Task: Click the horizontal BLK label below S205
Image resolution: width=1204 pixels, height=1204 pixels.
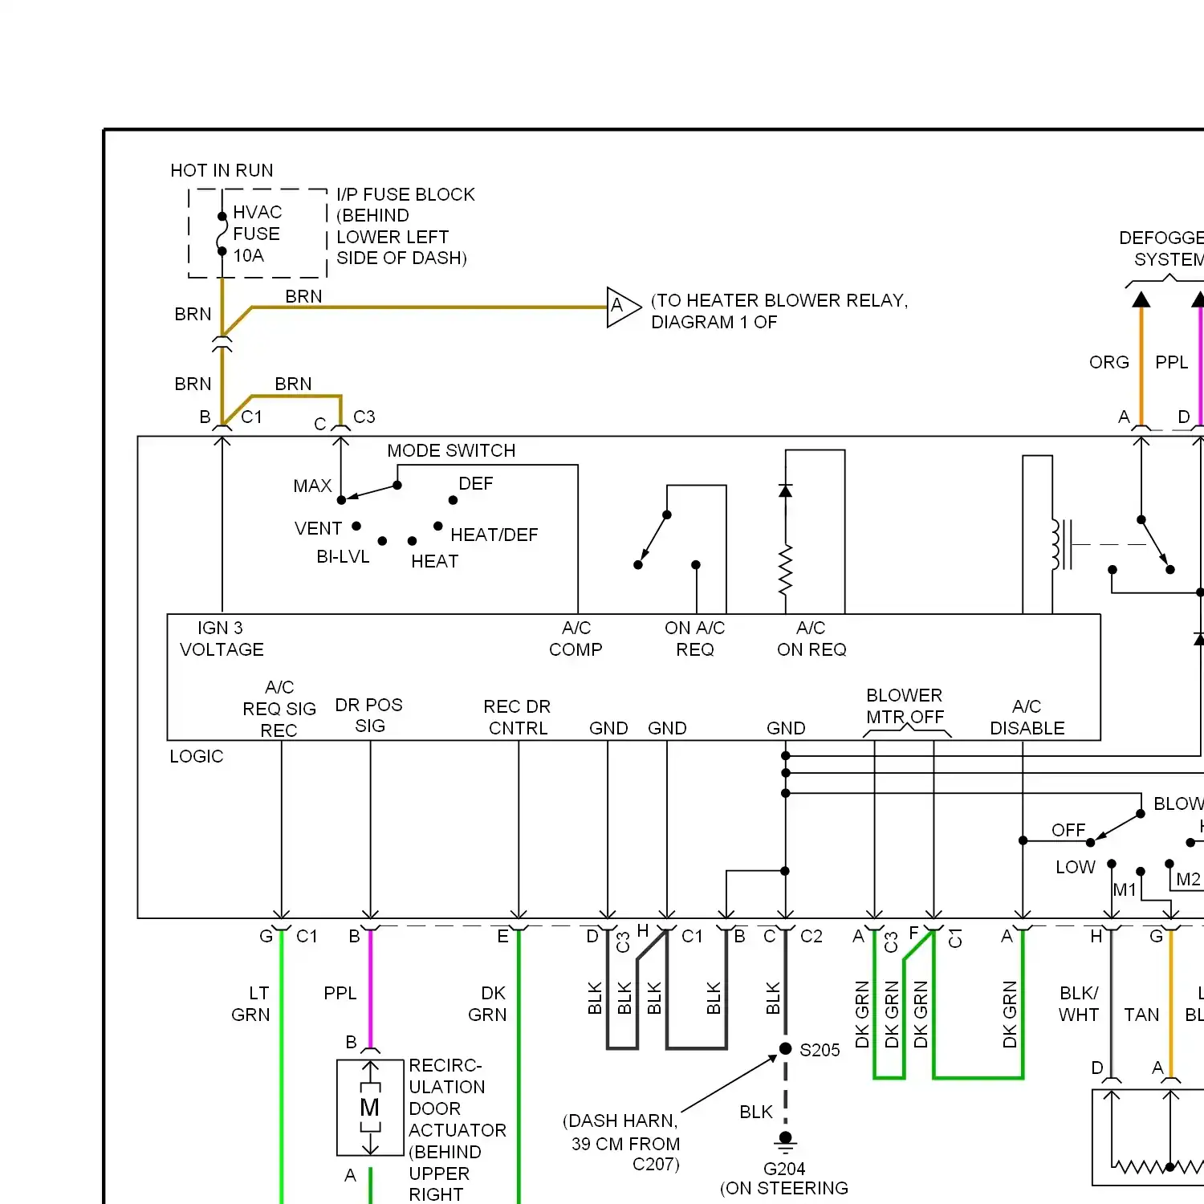Action: (756, 1112)
